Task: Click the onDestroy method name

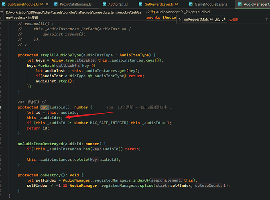Action: tap(51, 175)
